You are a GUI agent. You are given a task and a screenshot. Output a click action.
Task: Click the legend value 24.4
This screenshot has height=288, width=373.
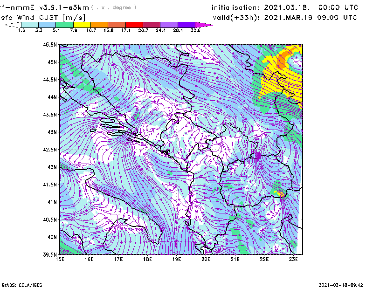pos(160,30)
